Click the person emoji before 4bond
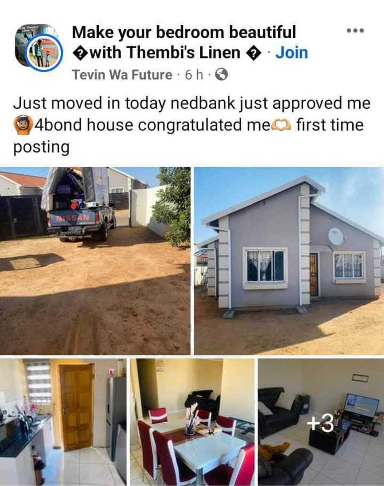Screen dimensions: 384x486 23,125
